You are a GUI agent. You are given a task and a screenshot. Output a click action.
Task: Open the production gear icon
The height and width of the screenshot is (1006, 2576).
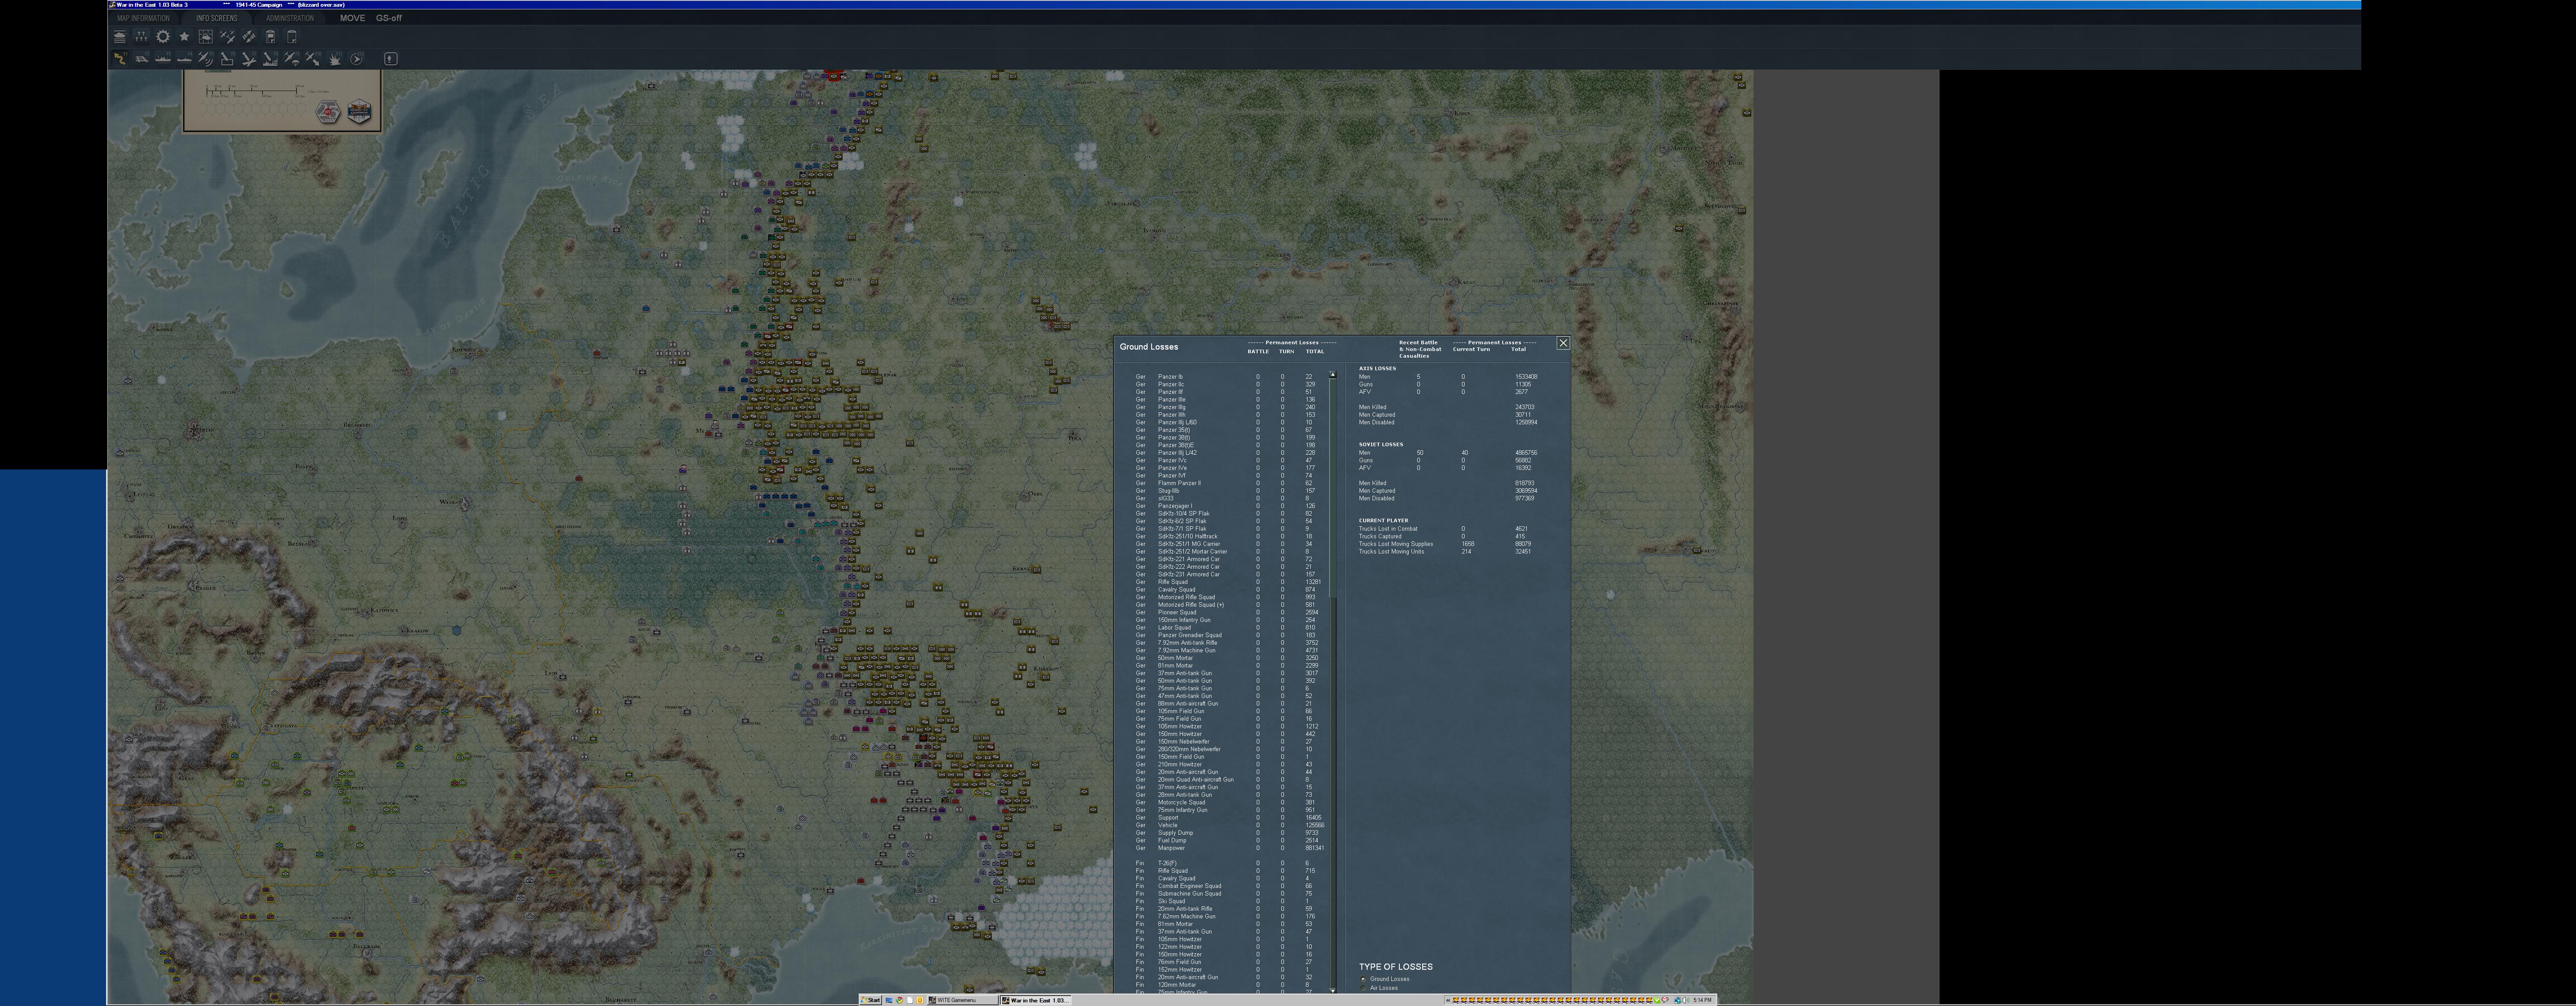(163, 37)
